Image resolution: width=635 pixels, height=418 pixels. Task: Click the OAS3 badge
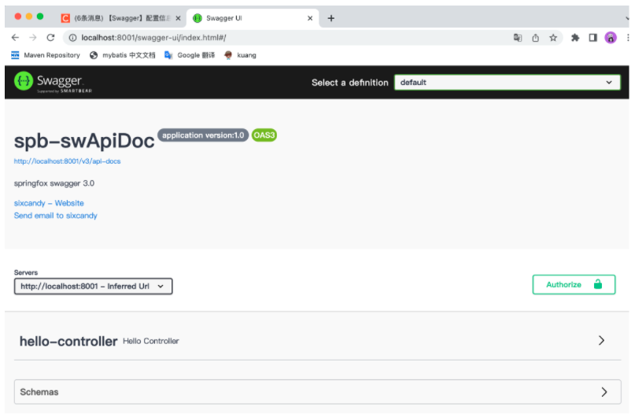click(x=264, y=135)
